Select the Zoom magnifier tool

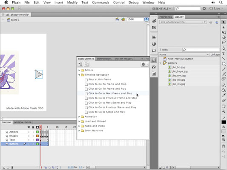[224, 111]
